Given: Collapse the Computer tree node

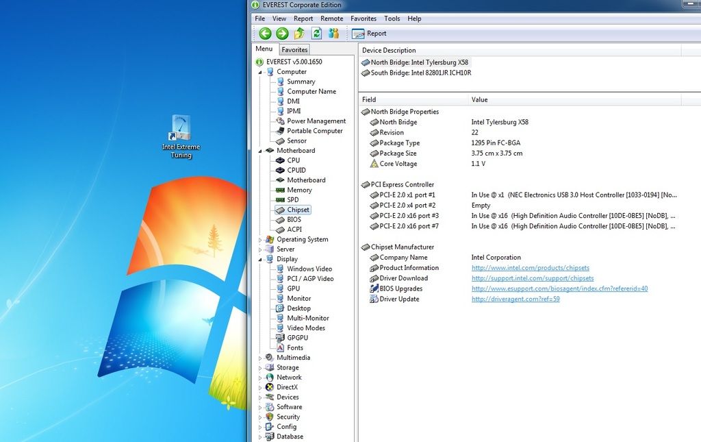Looking at the screenshot, I should pos(260,72).
